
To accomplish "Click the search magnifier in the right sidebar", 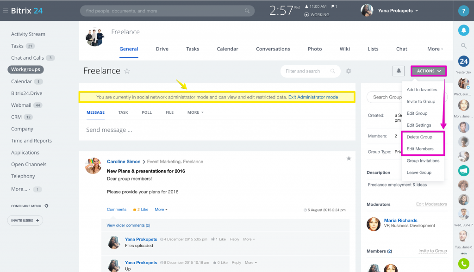I will (463, 46).
